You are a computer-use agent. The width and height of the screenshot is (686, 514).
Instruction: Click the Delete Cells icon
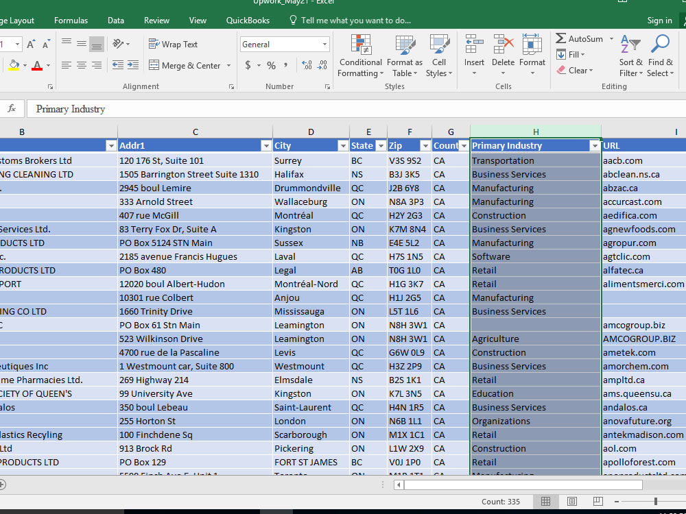point(503,48)
